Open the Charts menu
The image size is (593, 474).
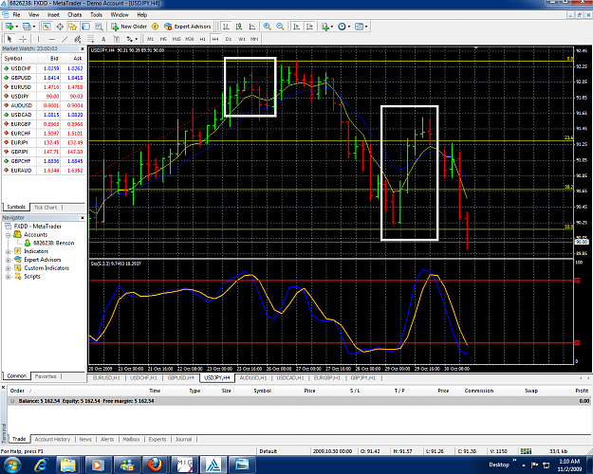[x=75, y=15]
